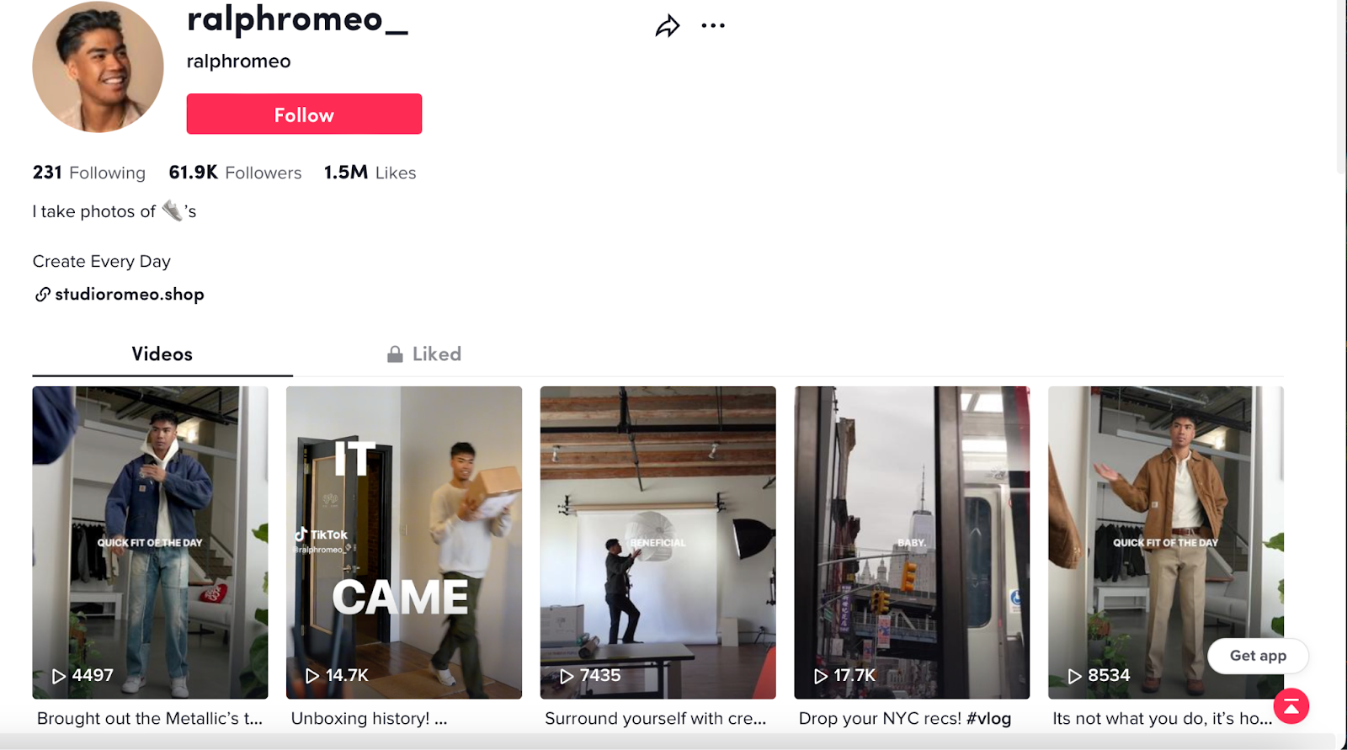
Task: Follow ralphromeo_ with the red Follow button
Action: [304, 114]
